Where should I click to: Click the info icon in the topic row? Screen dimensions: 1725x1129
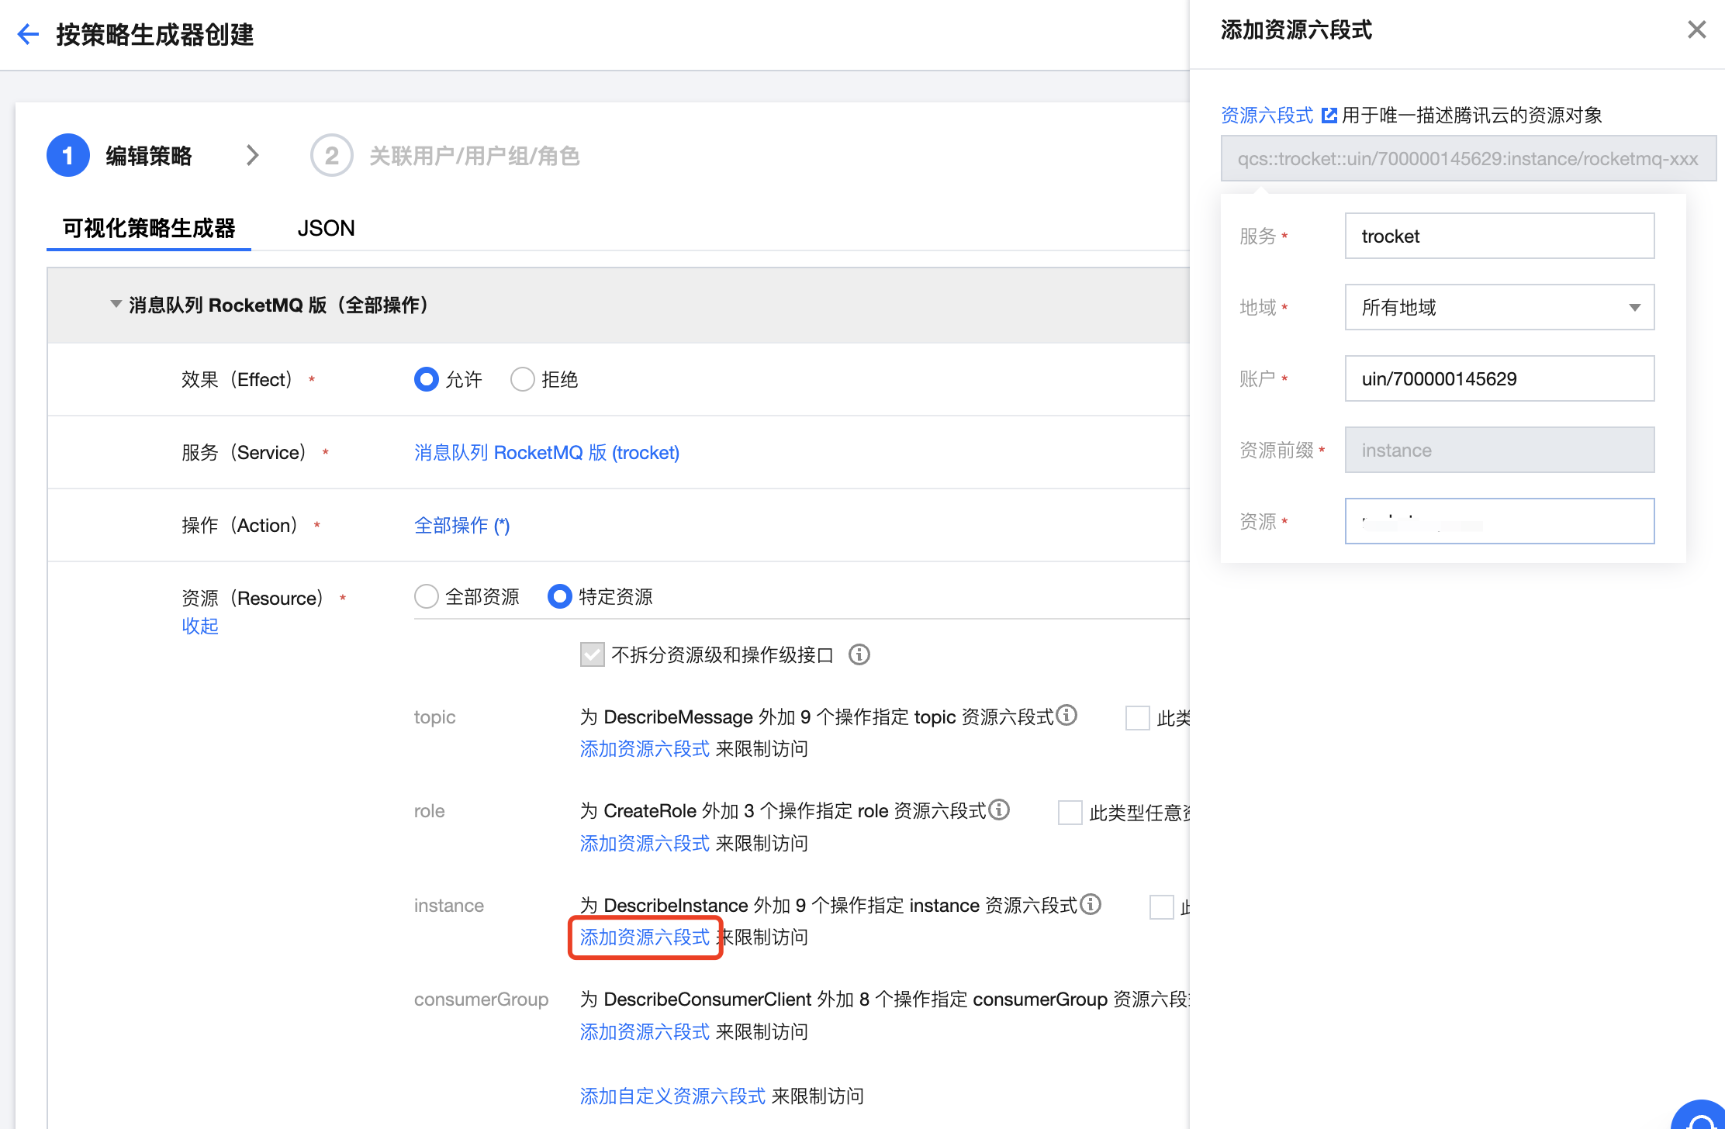1066,715
